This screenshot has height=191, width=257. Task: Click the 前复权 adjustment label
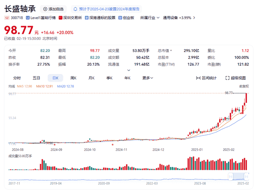[x=245, y=86]
